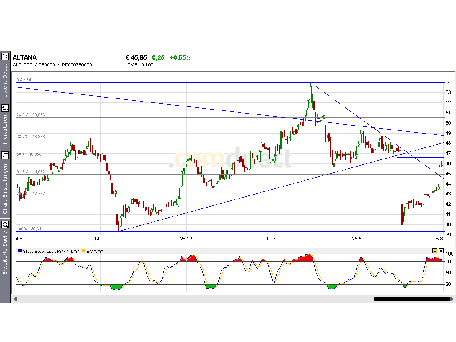The height and width of the screenshot is (342, 456).
Task: Click the chart icon above Indikatoren label
Action: (x=5, y=107)
